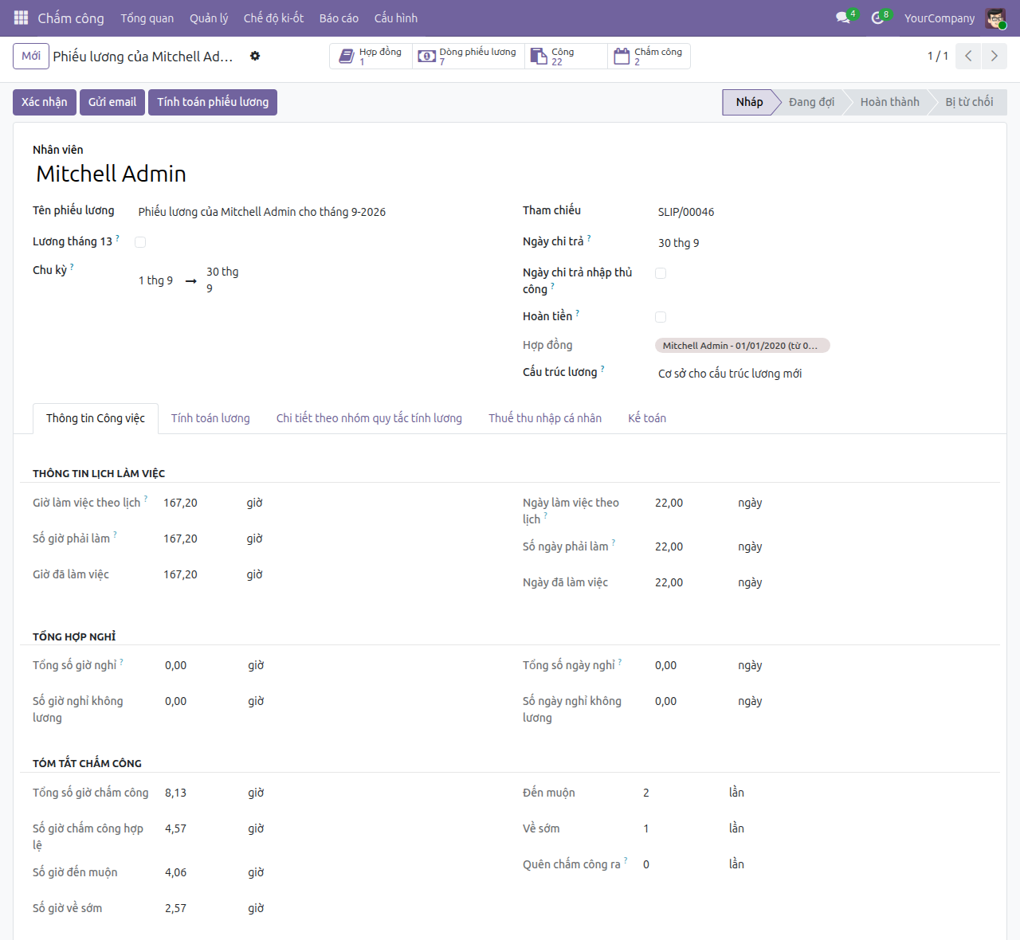
Task: Expand the Cấu trúc lương field
Action: [821, 374]
